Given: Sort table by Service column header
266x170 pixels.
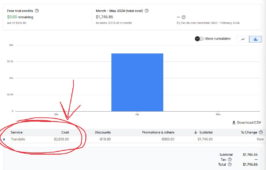Looking at the screenshot, I should click(17, 132).
